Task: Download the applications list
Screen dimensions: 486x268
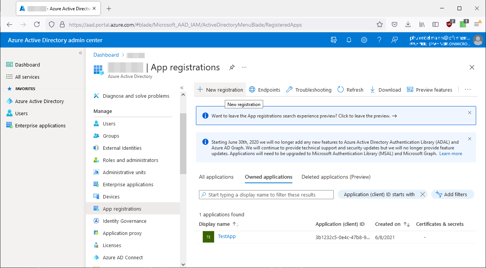Action: click(x=385, y=89)
